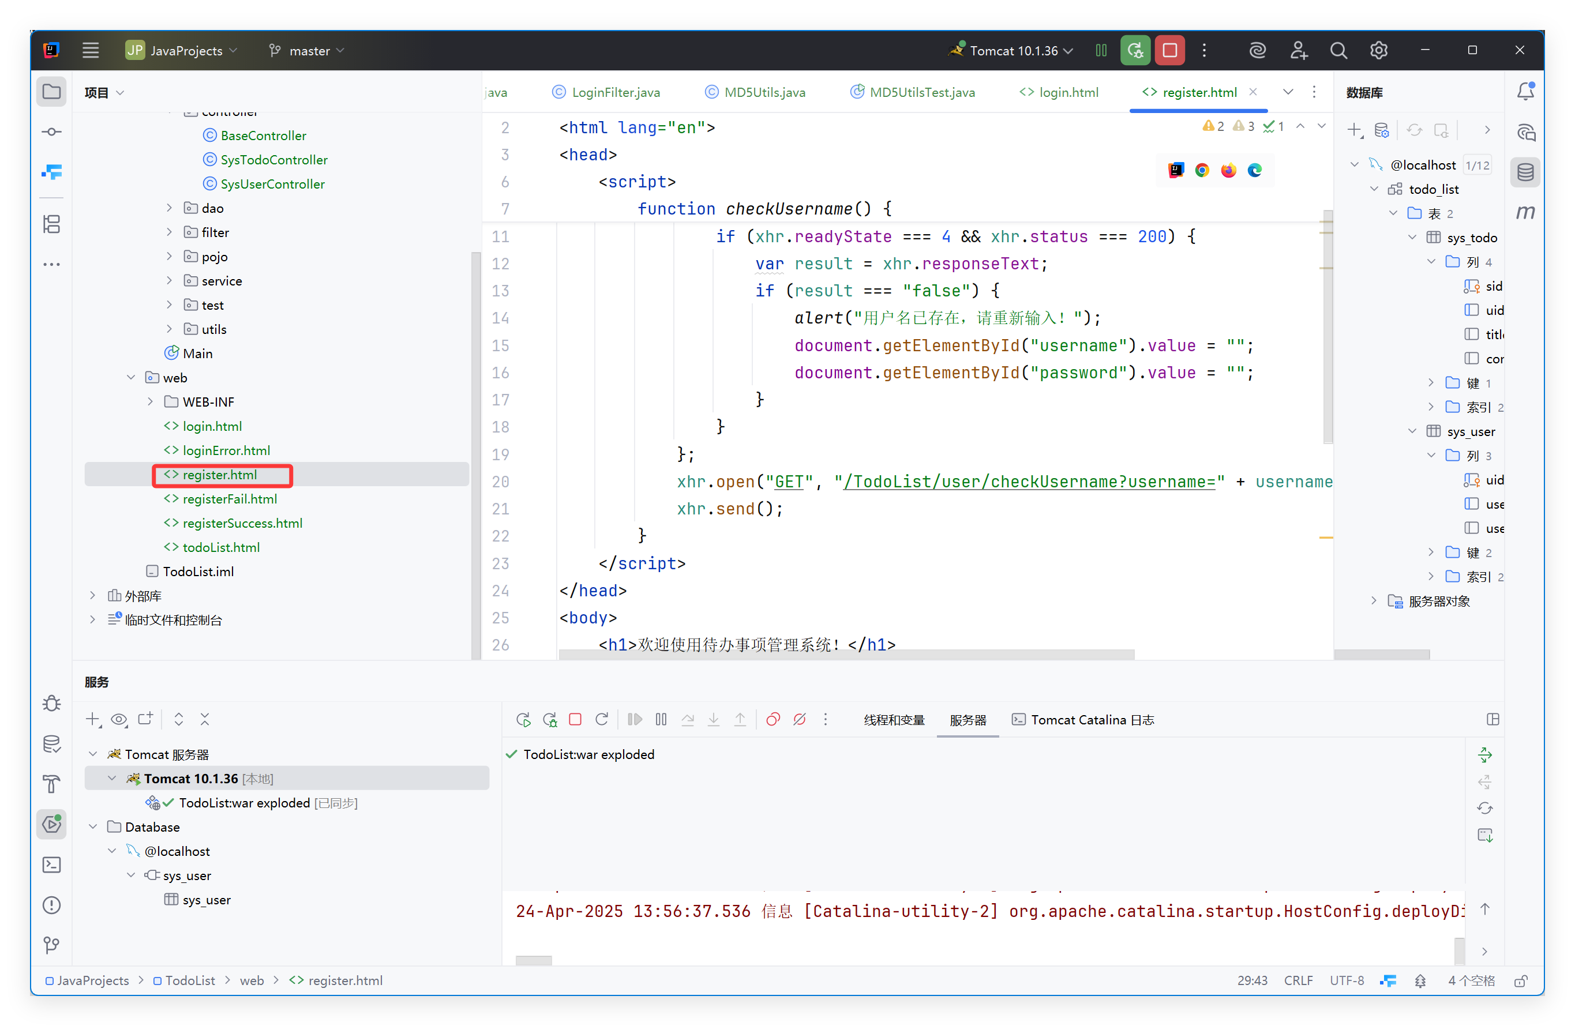Open Search Everywhere magnifier
Screen dimensions: 1575x1026
pyautogui.click(x=1338, y=50)
